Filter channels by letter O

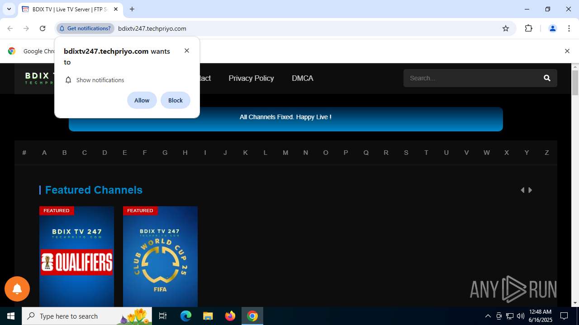tap(326, 153)
